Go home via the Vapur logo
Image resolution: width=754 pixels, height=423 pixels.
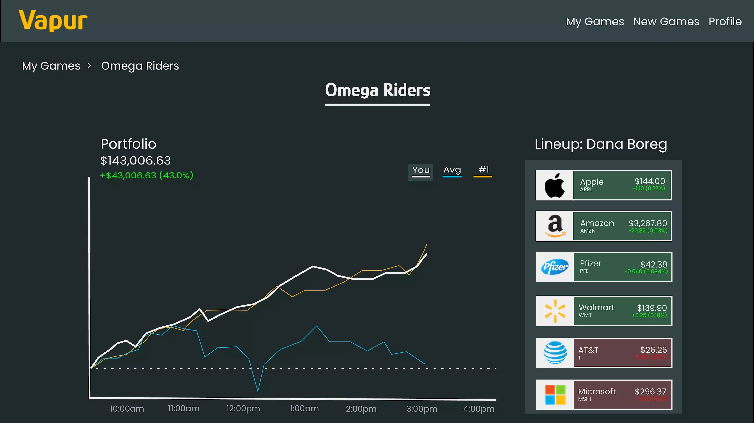[x=53, y=21]
